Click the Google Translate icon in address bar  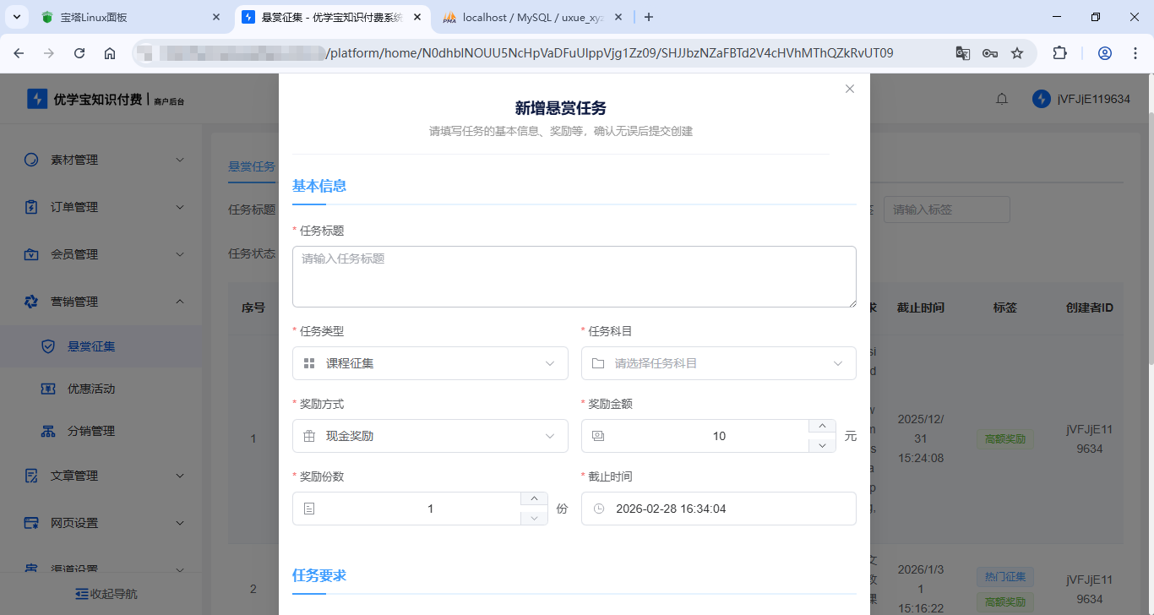click(x=963, y=52)
